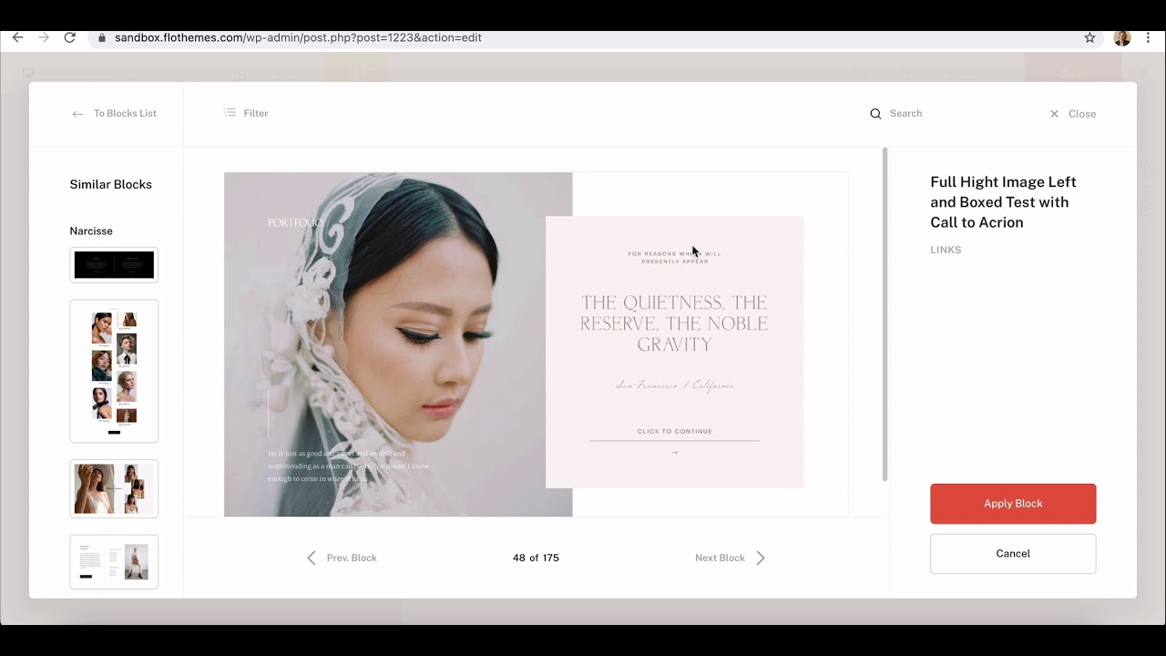Click the Similar Blocks heading

click(x=110, y=184)
